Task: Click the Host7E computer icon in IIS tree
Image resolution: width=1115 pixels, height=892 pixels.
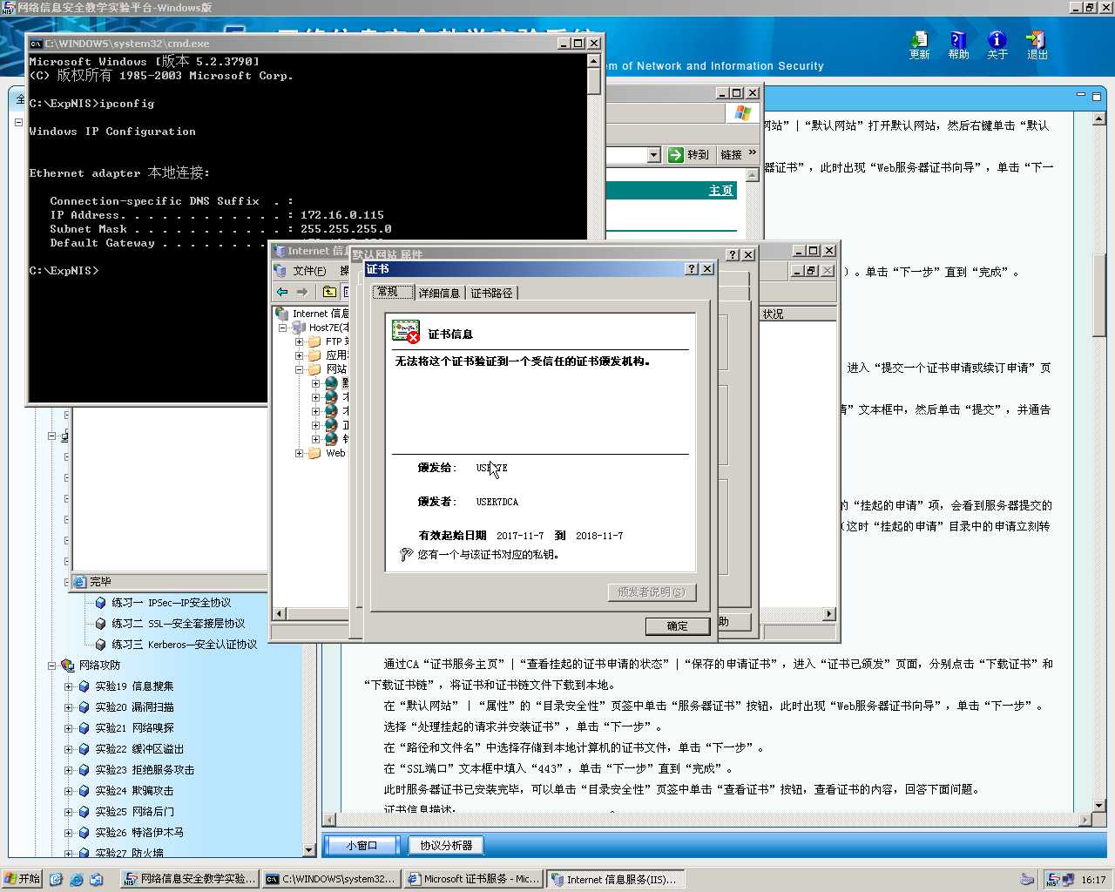Action: point(299,328)
